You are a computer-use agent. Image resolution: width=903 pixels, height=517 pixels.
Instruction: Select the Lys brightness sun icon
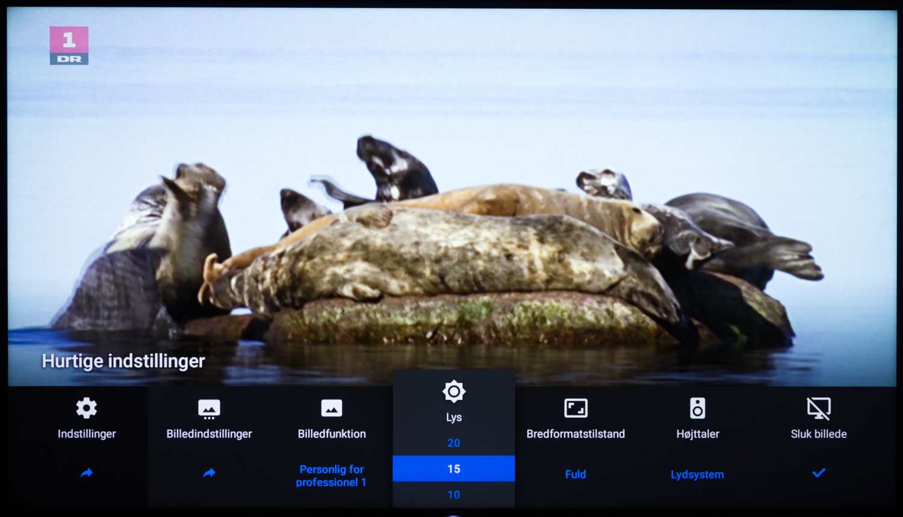pyautogui.click(x=454, y=392)
